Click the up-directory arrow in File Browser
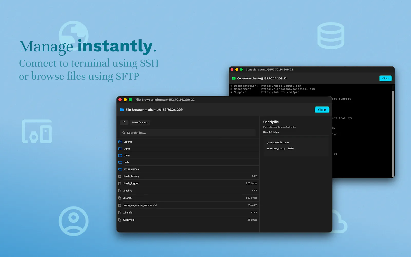The width and height of the screenshot is (411, 257). 124,123
